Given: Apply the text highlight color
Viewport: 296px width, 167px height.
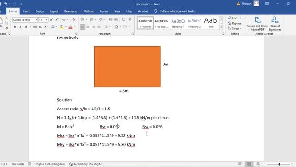Looking at the screenshot, I should tap(62, 27).
